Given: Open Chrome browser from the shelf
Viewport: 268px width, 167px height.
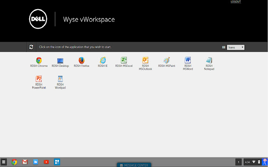Looking at the screenshot, I should (x=14, y=162).
